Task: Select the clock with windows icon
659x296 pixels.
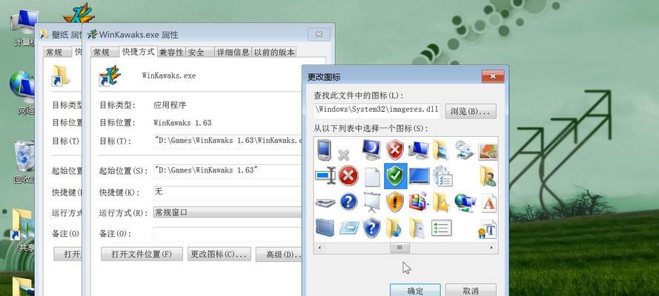Action: coord(465,150)
